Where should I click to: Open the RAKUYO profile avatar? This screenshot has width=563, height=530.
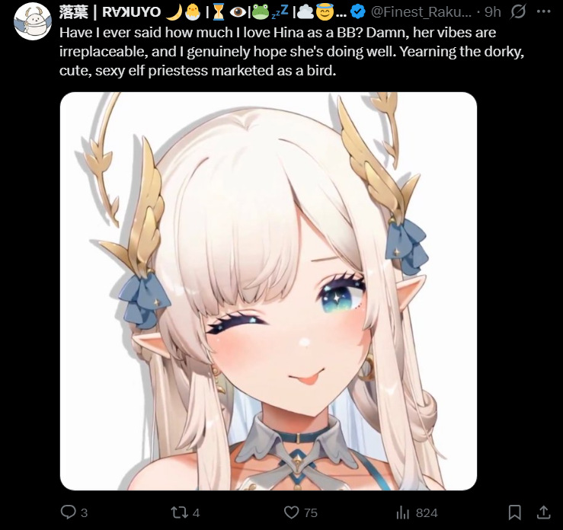(33, 21)
